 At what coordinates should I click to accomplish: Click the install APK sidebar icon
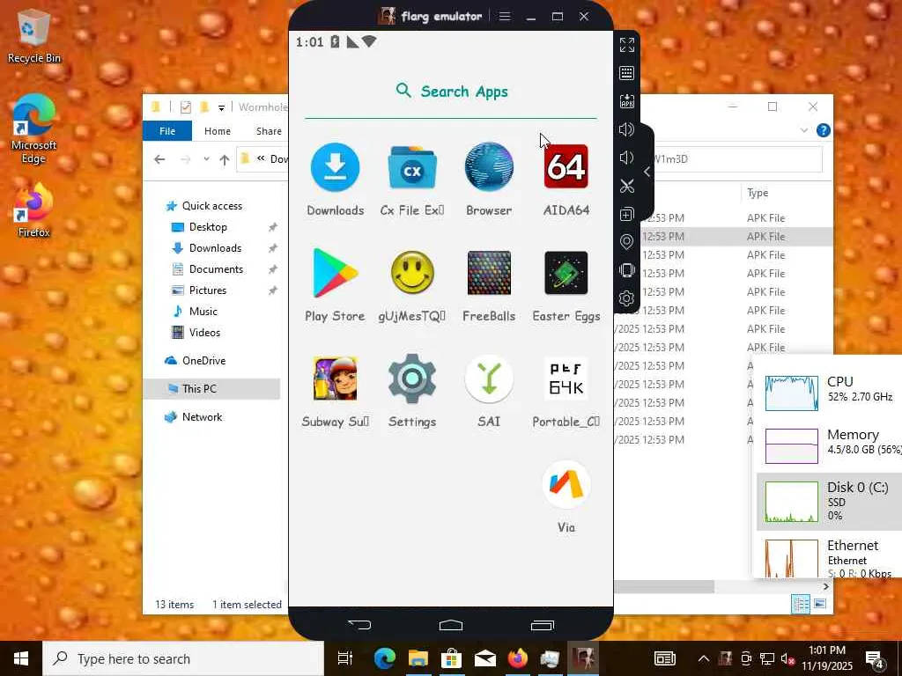click(627, 101)
